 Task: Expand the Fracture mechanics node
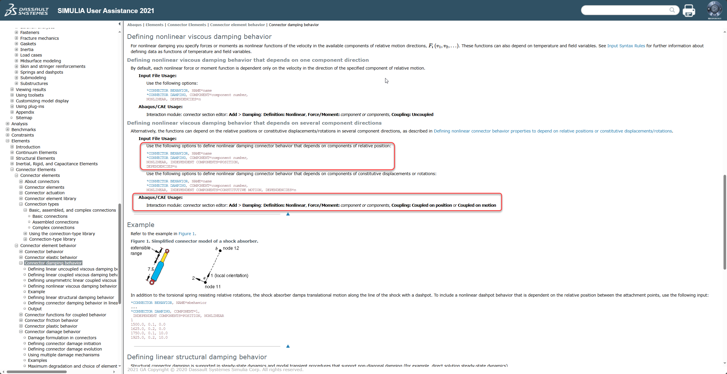pos(17,38)
